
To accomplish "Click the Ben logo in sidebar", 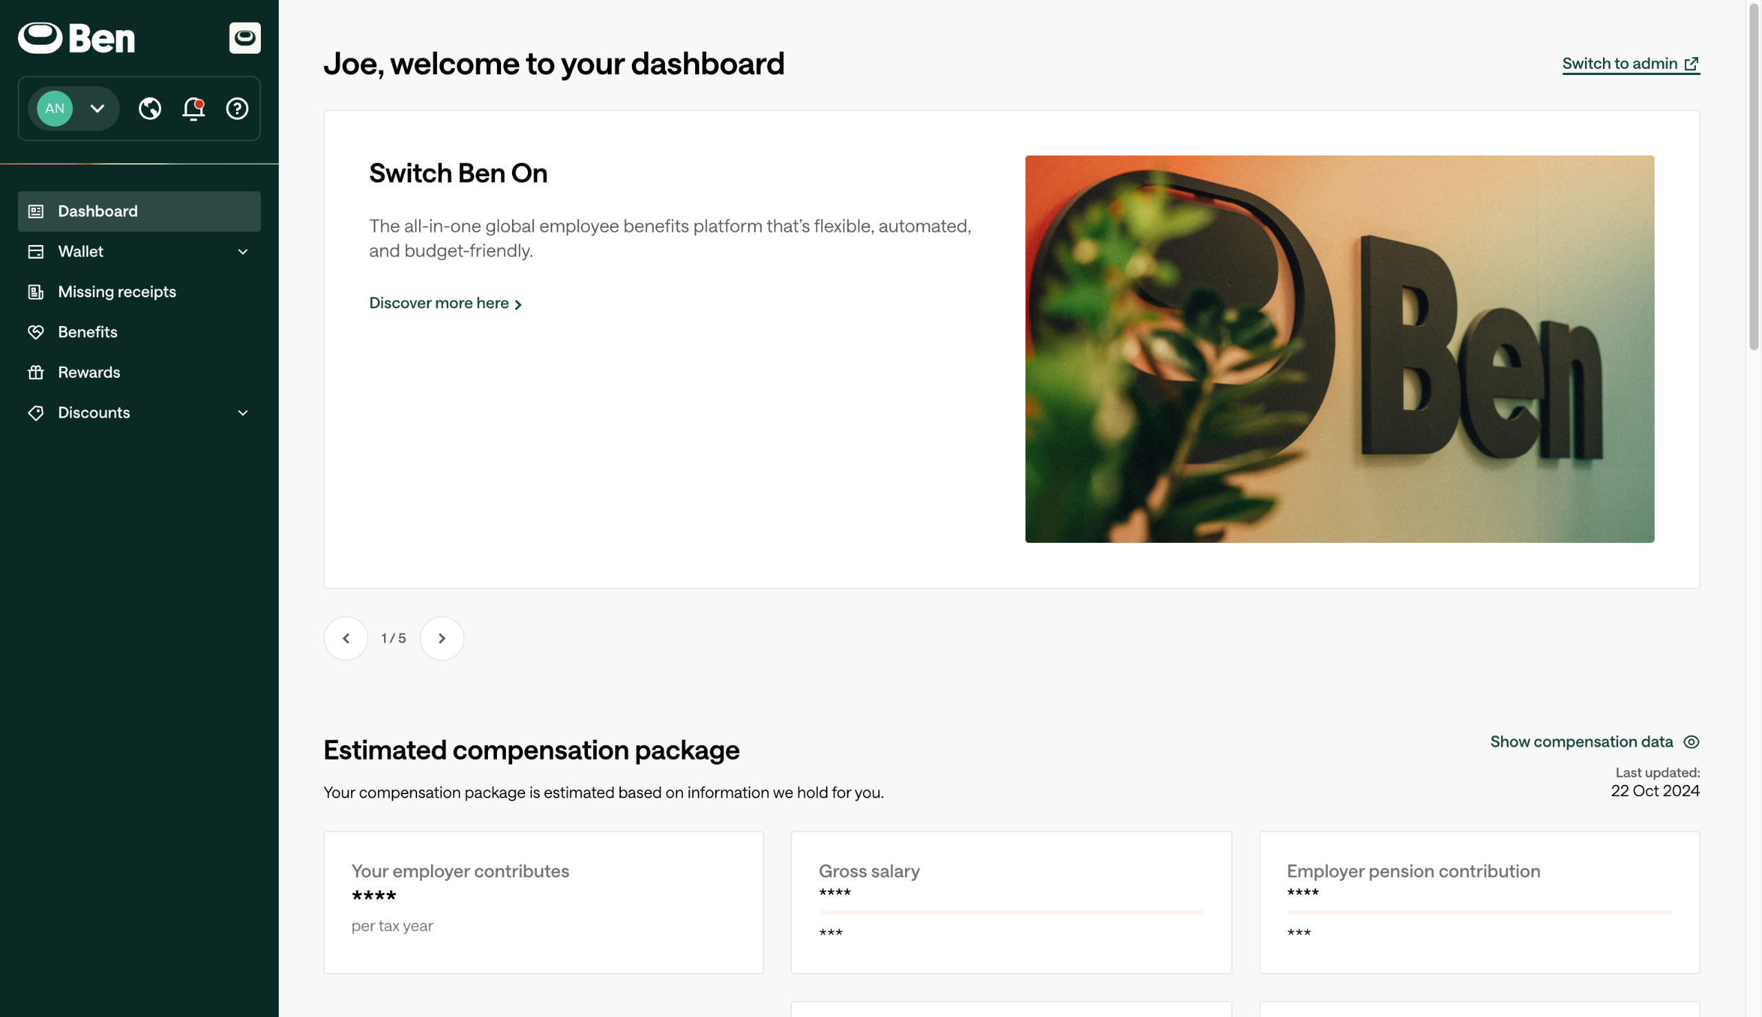I will (77, 38).
